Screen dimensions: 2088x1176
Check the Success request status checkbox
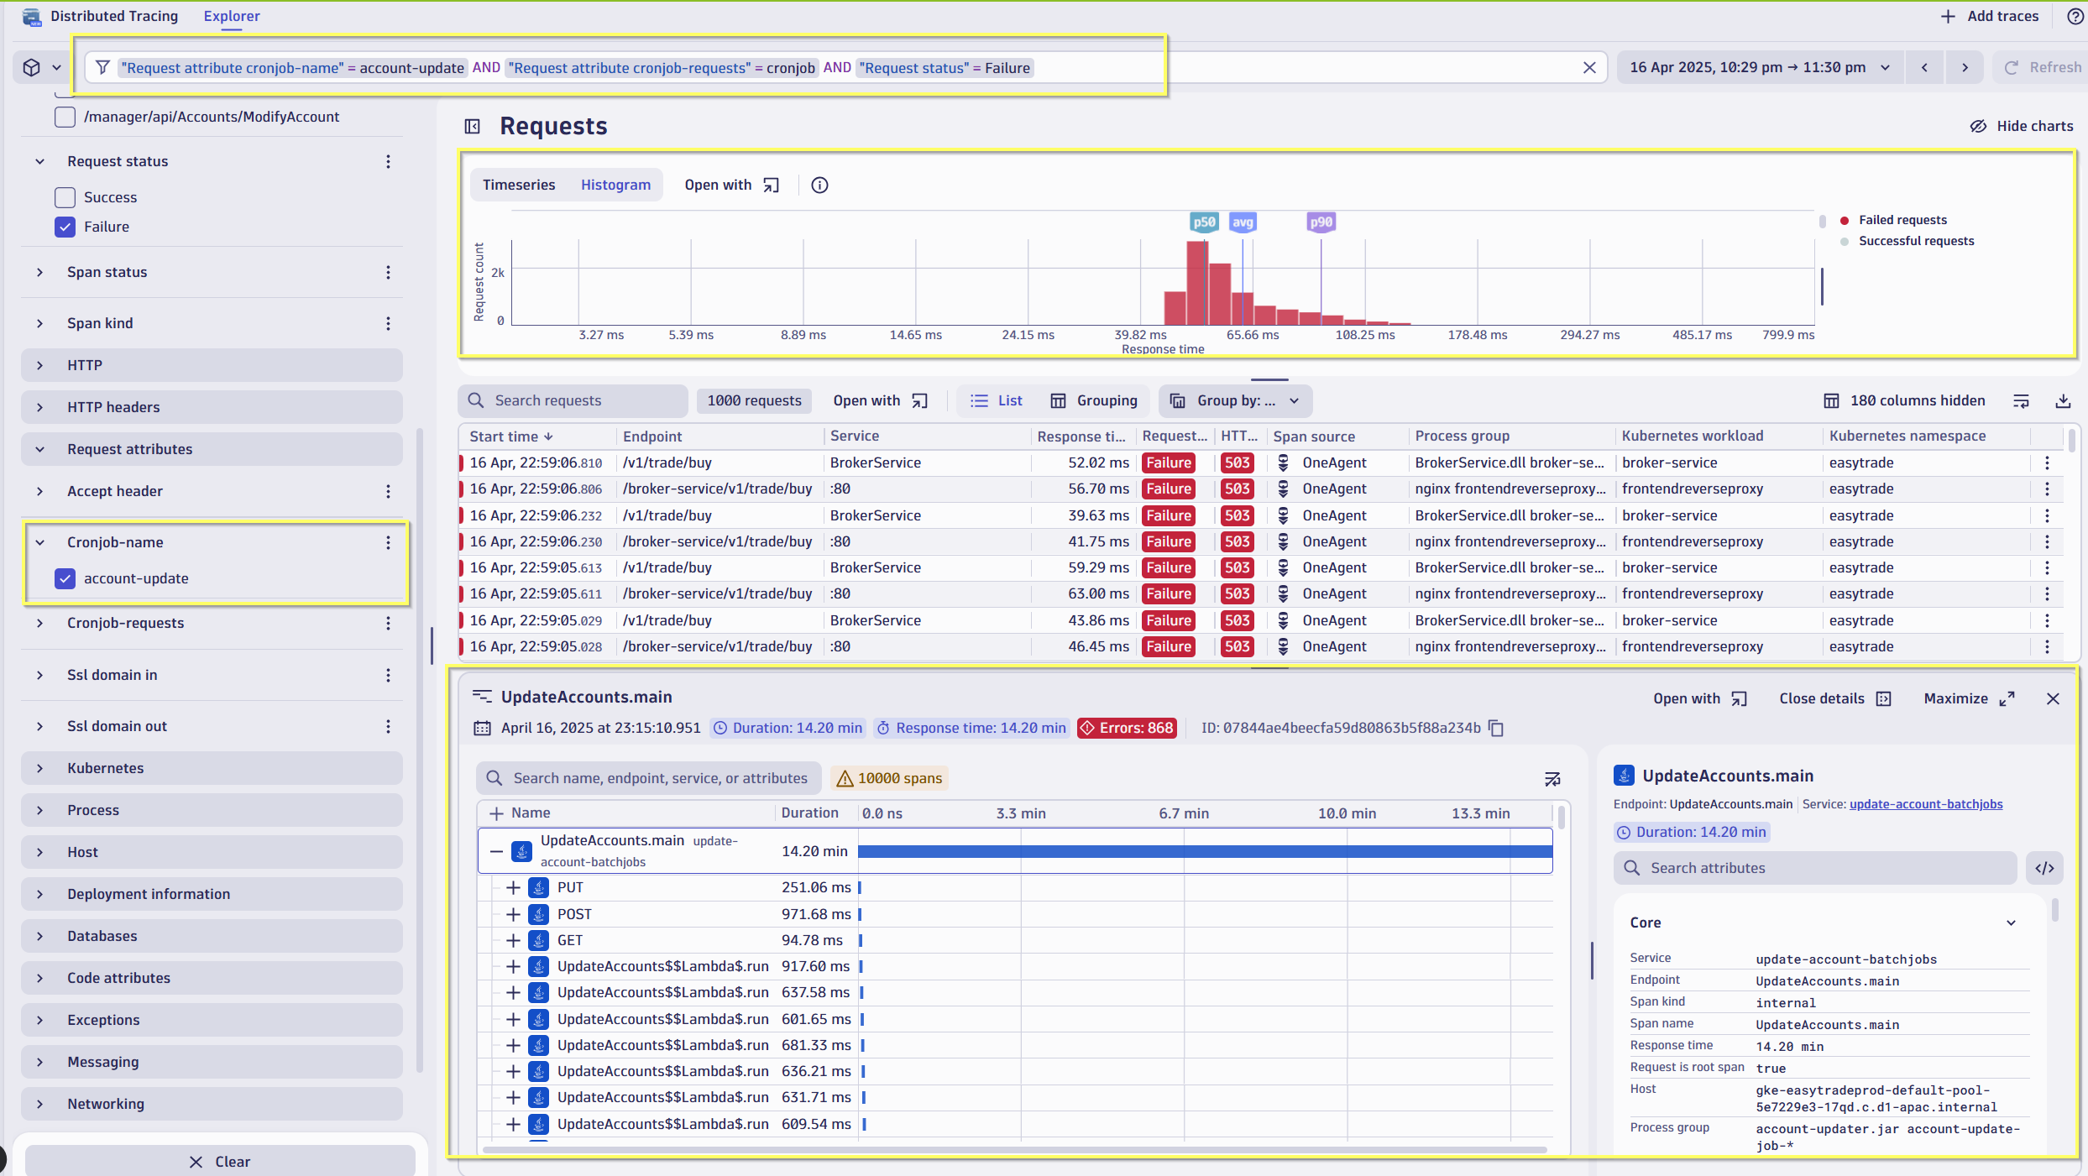click(65, 197)
